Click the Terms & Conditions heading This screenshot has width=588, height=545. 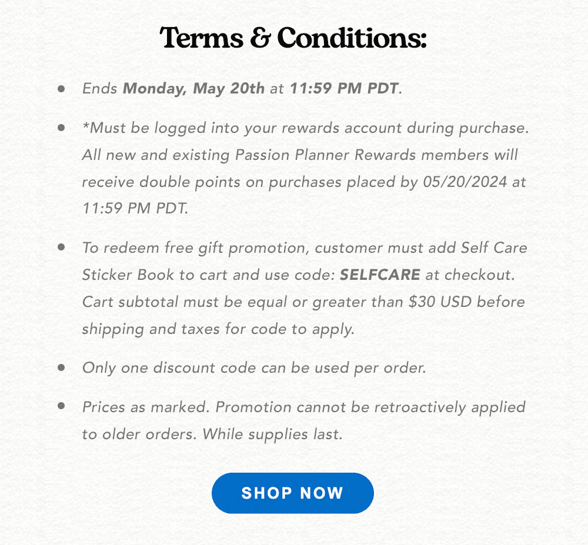tap(293, 38)
